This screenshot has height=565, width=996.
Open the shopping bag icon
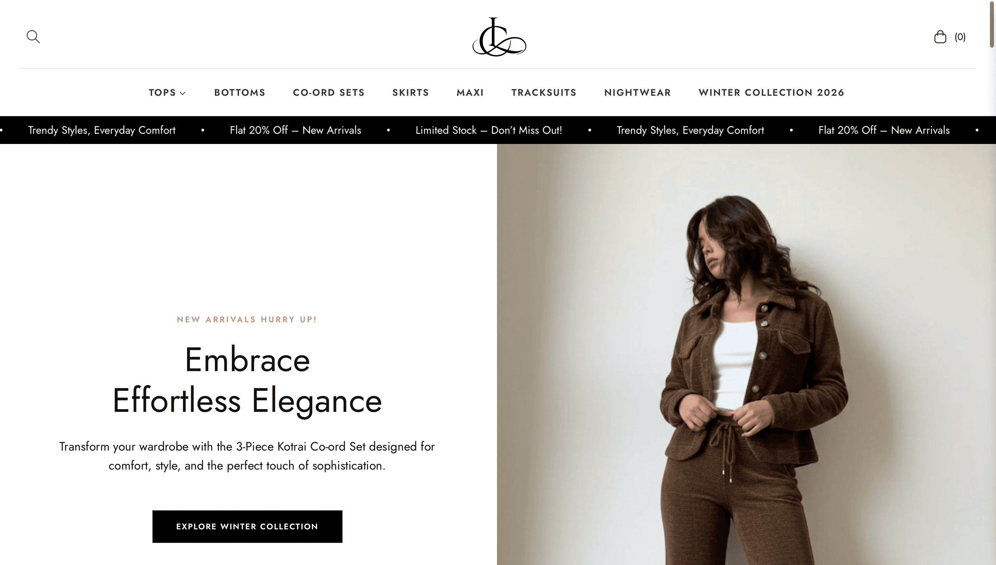[x=940, y=37]
